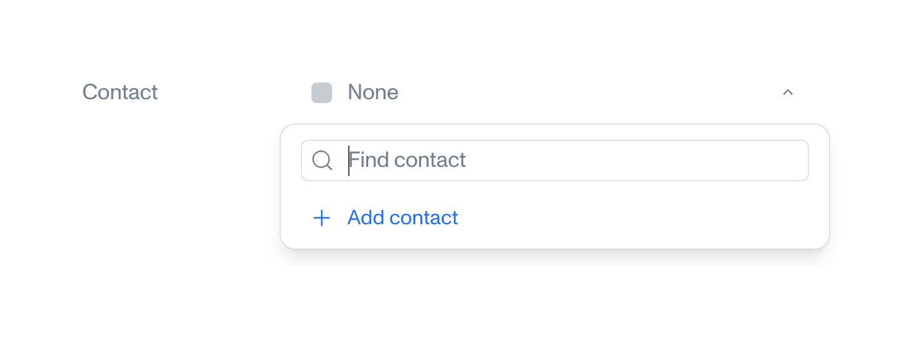924x348 pixels.
Task: Click the empty square next to None
Action: pyautogui.click(x=322, y=93)
